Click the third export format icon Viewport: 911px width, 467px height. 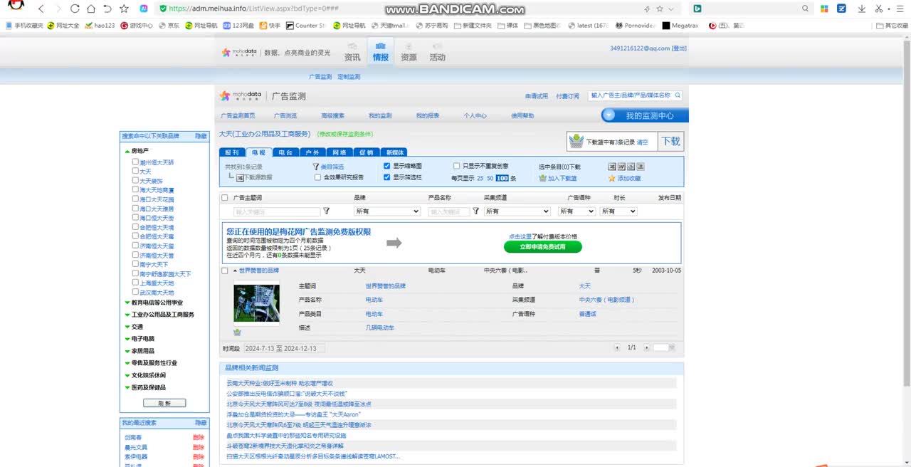pos(631,167)
